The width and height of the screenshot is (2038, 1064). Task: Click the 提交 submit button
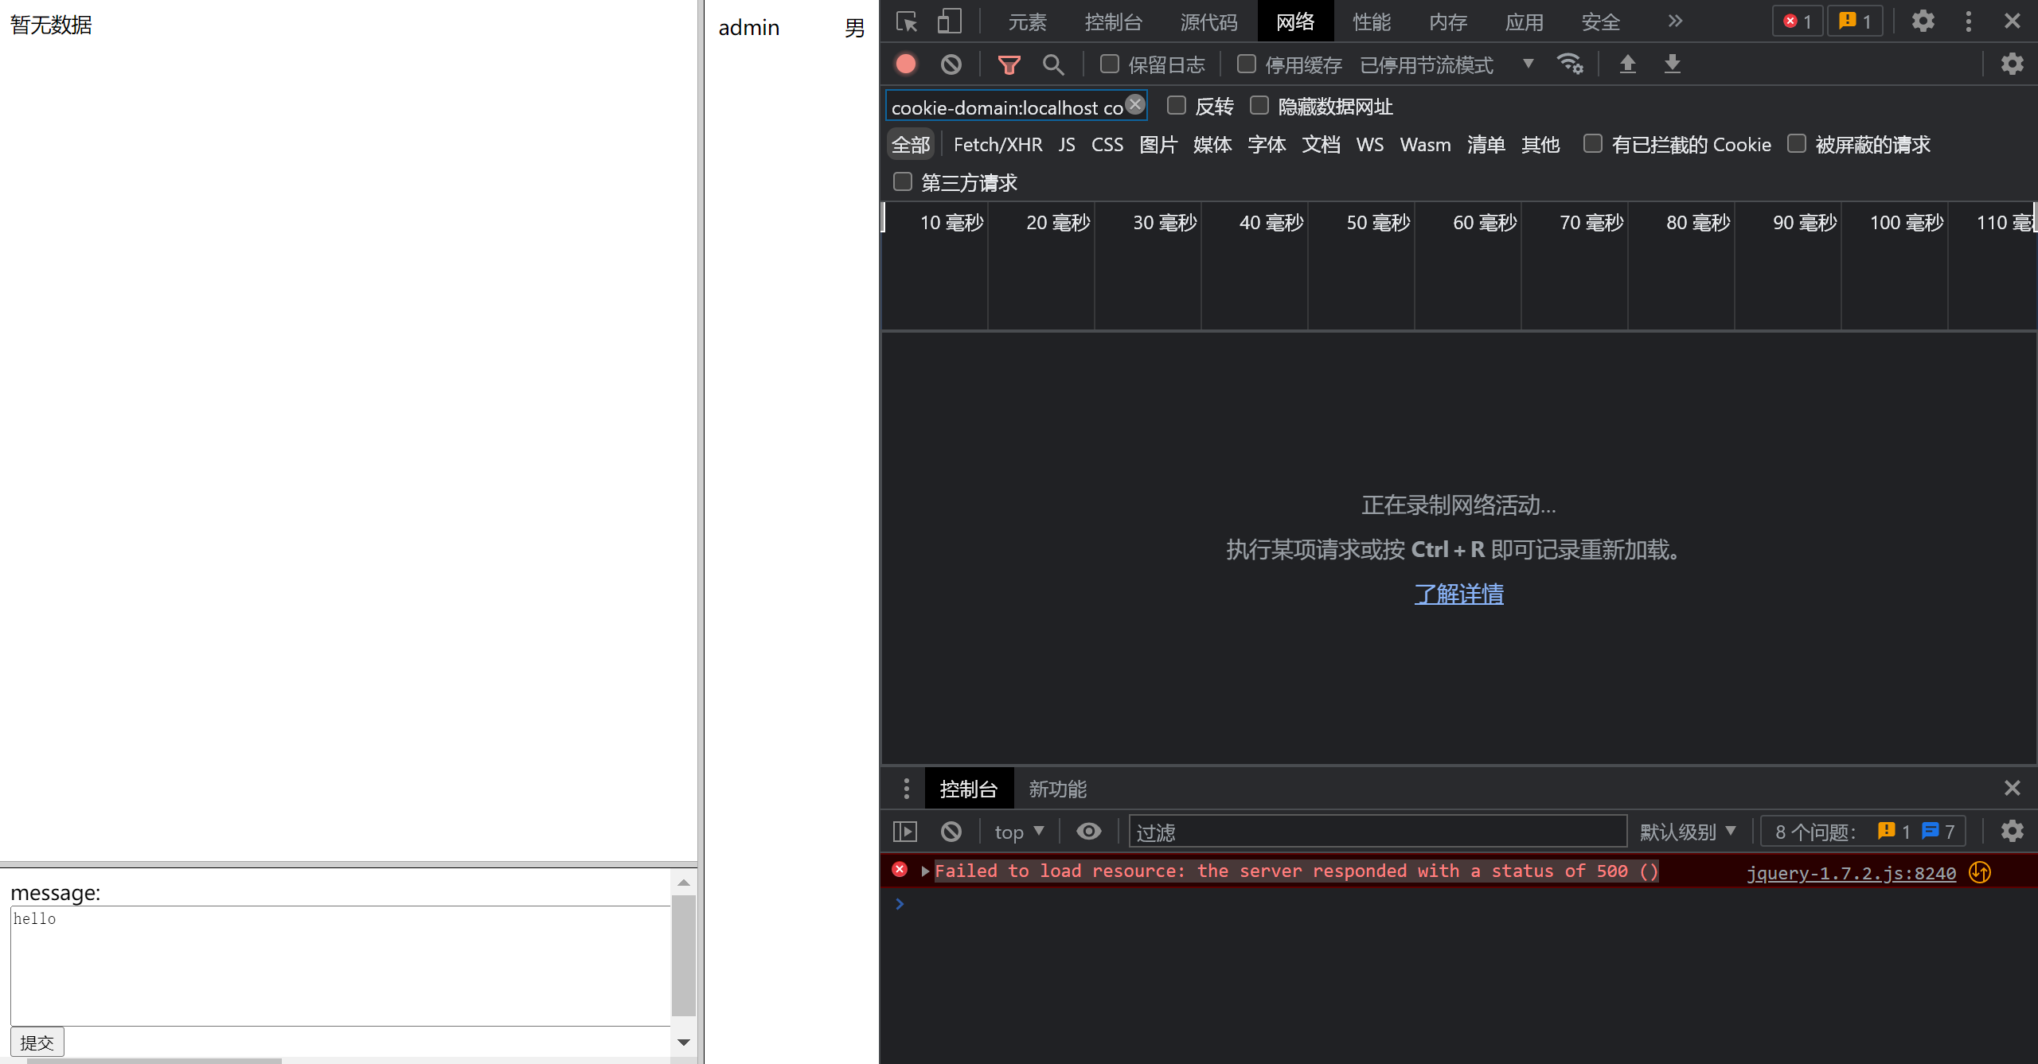point(37,1042)
